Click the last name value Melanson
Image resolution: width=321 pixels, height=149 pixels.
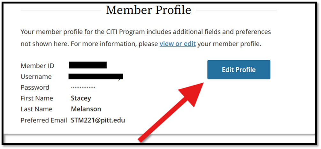tap(86, 109)
